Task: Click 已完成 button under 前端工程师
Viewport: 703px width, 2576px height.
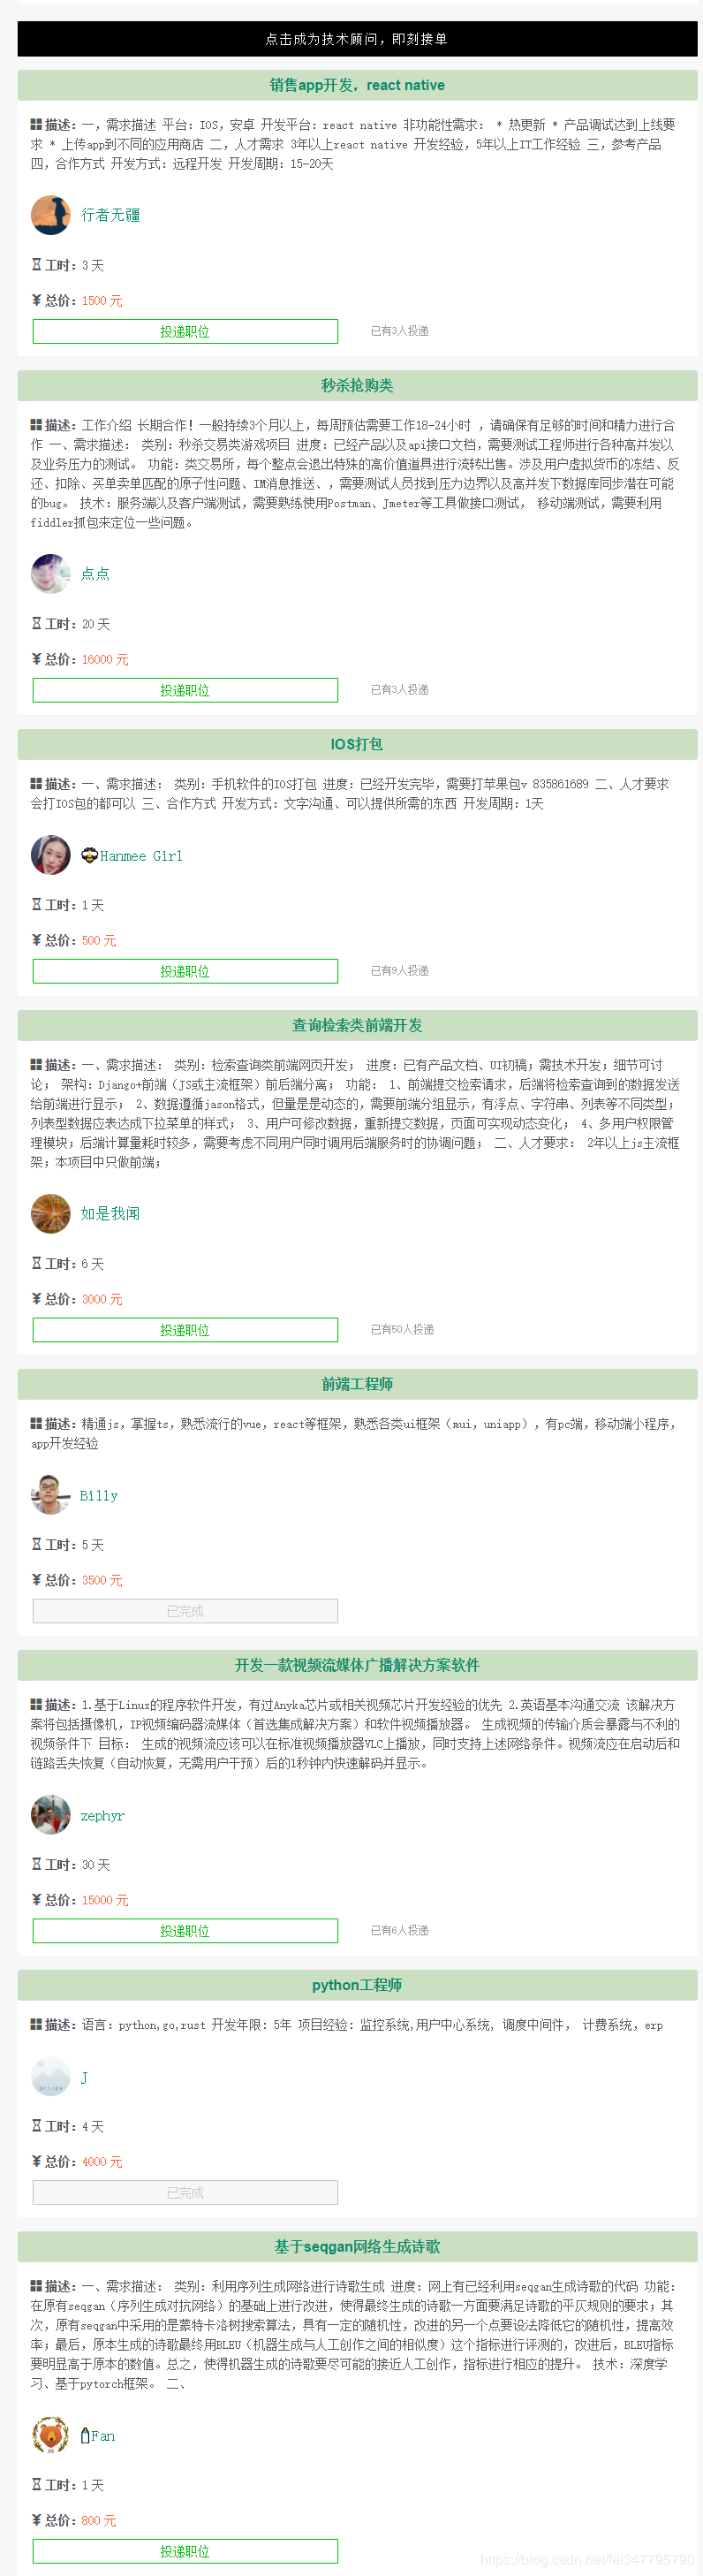Action: [x=185, y=1611]
